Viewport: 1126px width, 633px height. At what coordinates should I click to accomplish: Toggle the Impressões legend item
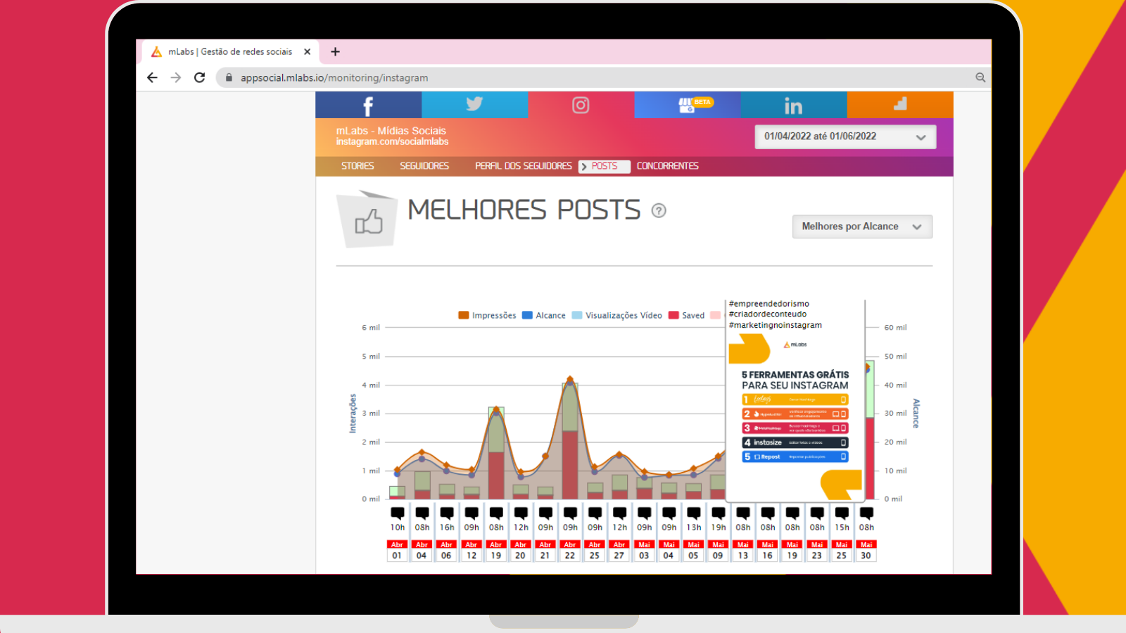[x=488, y=315]
